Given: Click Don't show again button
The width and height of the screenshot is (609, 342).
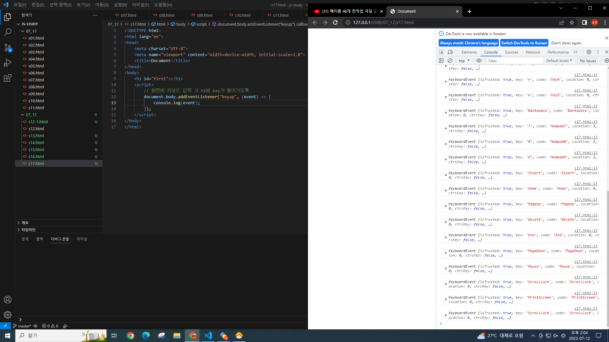Looking at the screenshot, I should tap(566, 43).
